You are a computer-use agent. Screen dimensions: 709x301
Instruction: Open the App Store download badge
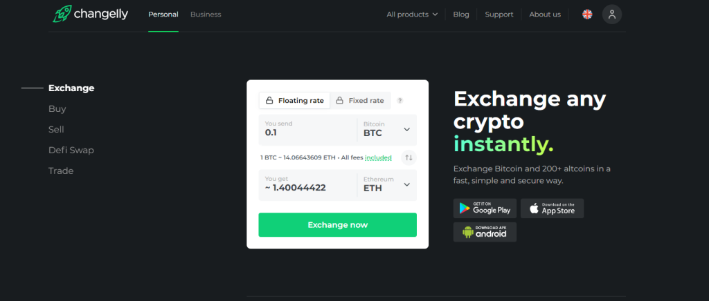click(552, 208)
